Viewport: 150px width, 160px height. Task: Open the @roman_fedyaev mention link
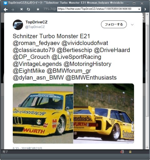point(36,43)
